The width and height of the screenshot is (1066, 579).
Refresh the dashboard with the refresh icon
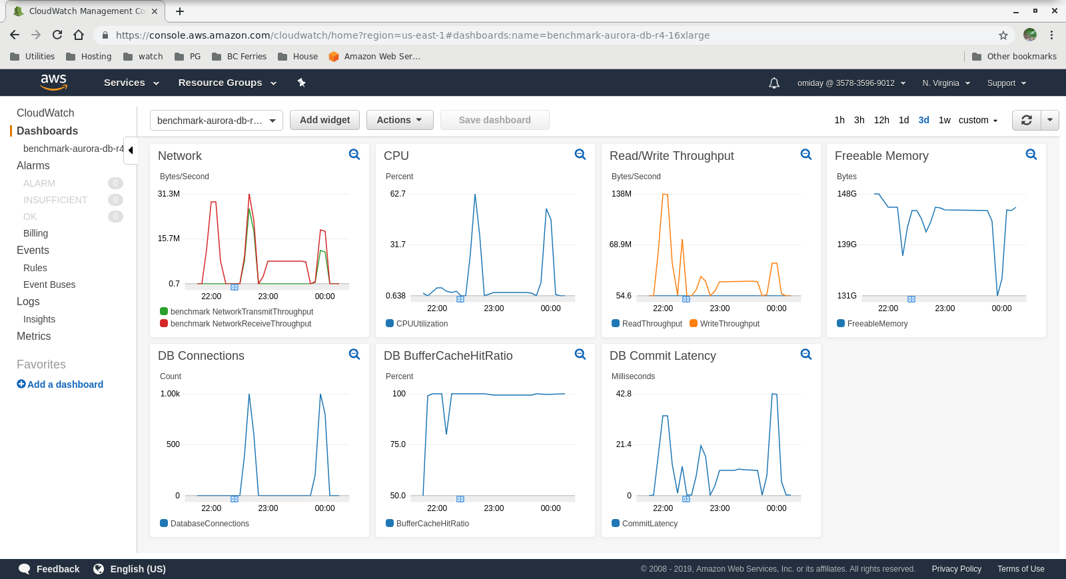pyautogui.click(x=1027, y=120)
